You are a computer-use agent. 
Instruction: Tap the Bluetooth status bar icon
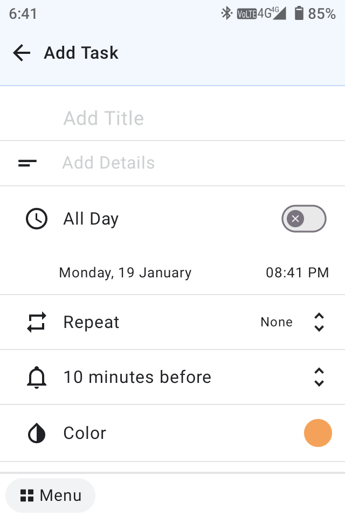tap(226, 13)
